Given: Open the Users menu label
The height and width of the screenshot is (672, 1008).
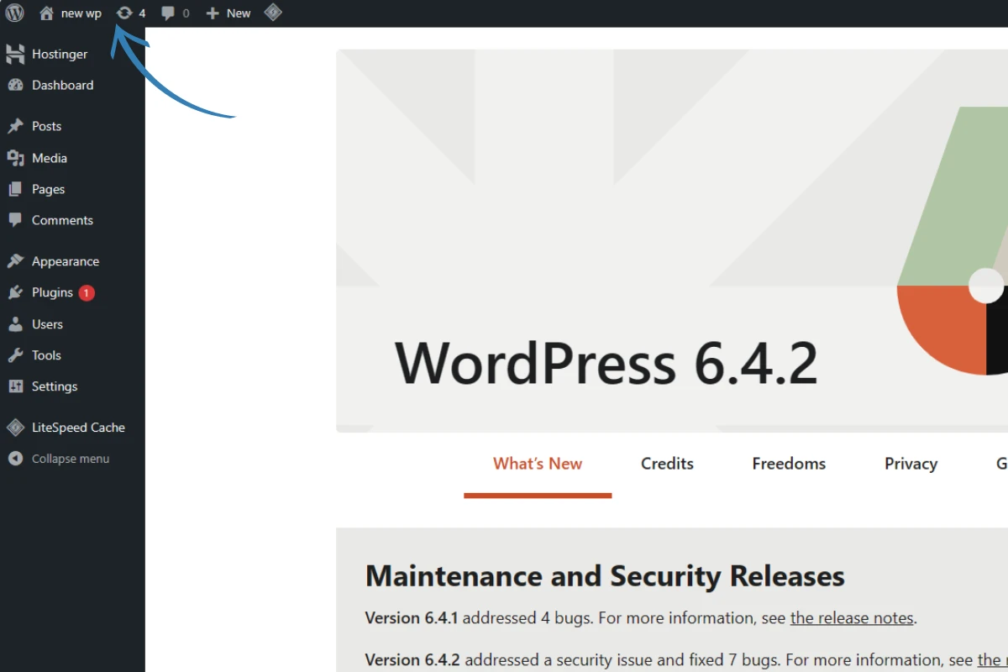Looking at the screenshot, I should 47,324.
